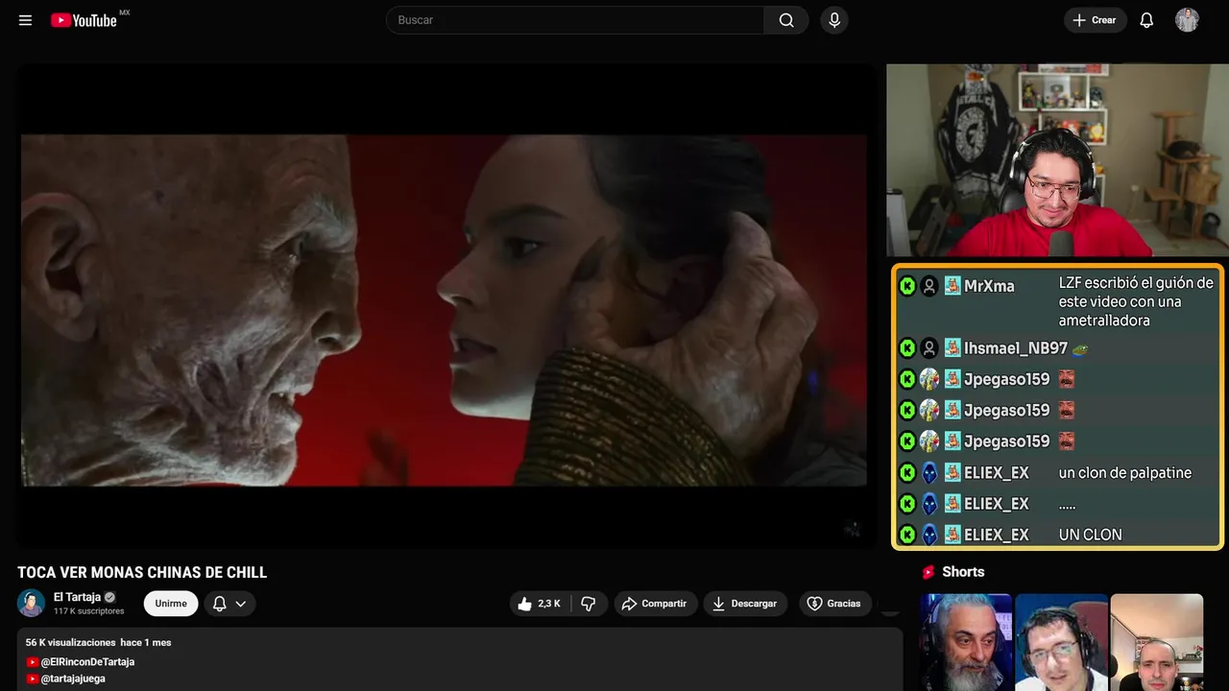Viewport: 1229px width, 691px height.
Task: Like the video with thumbs up
Action: (540, 604)
